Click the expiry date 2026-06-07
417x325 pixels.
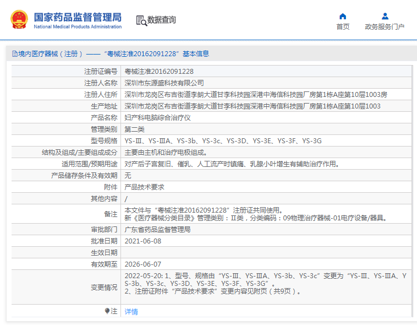point(143,264)
